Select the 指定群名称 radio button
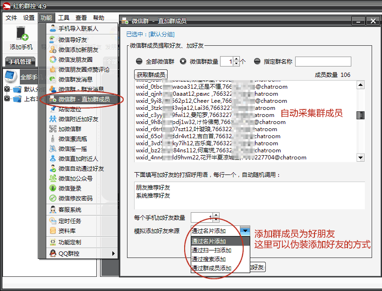 (x=257, y=61)
